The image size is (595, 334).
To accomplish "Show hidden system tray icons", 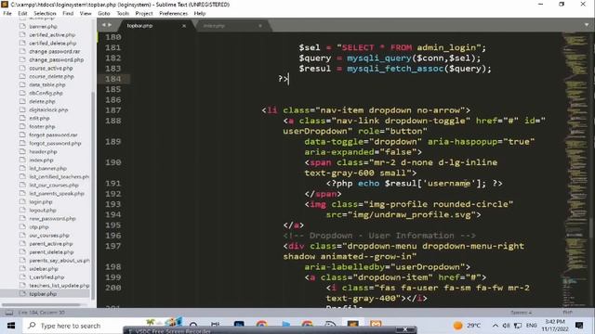I will [496, 326].
